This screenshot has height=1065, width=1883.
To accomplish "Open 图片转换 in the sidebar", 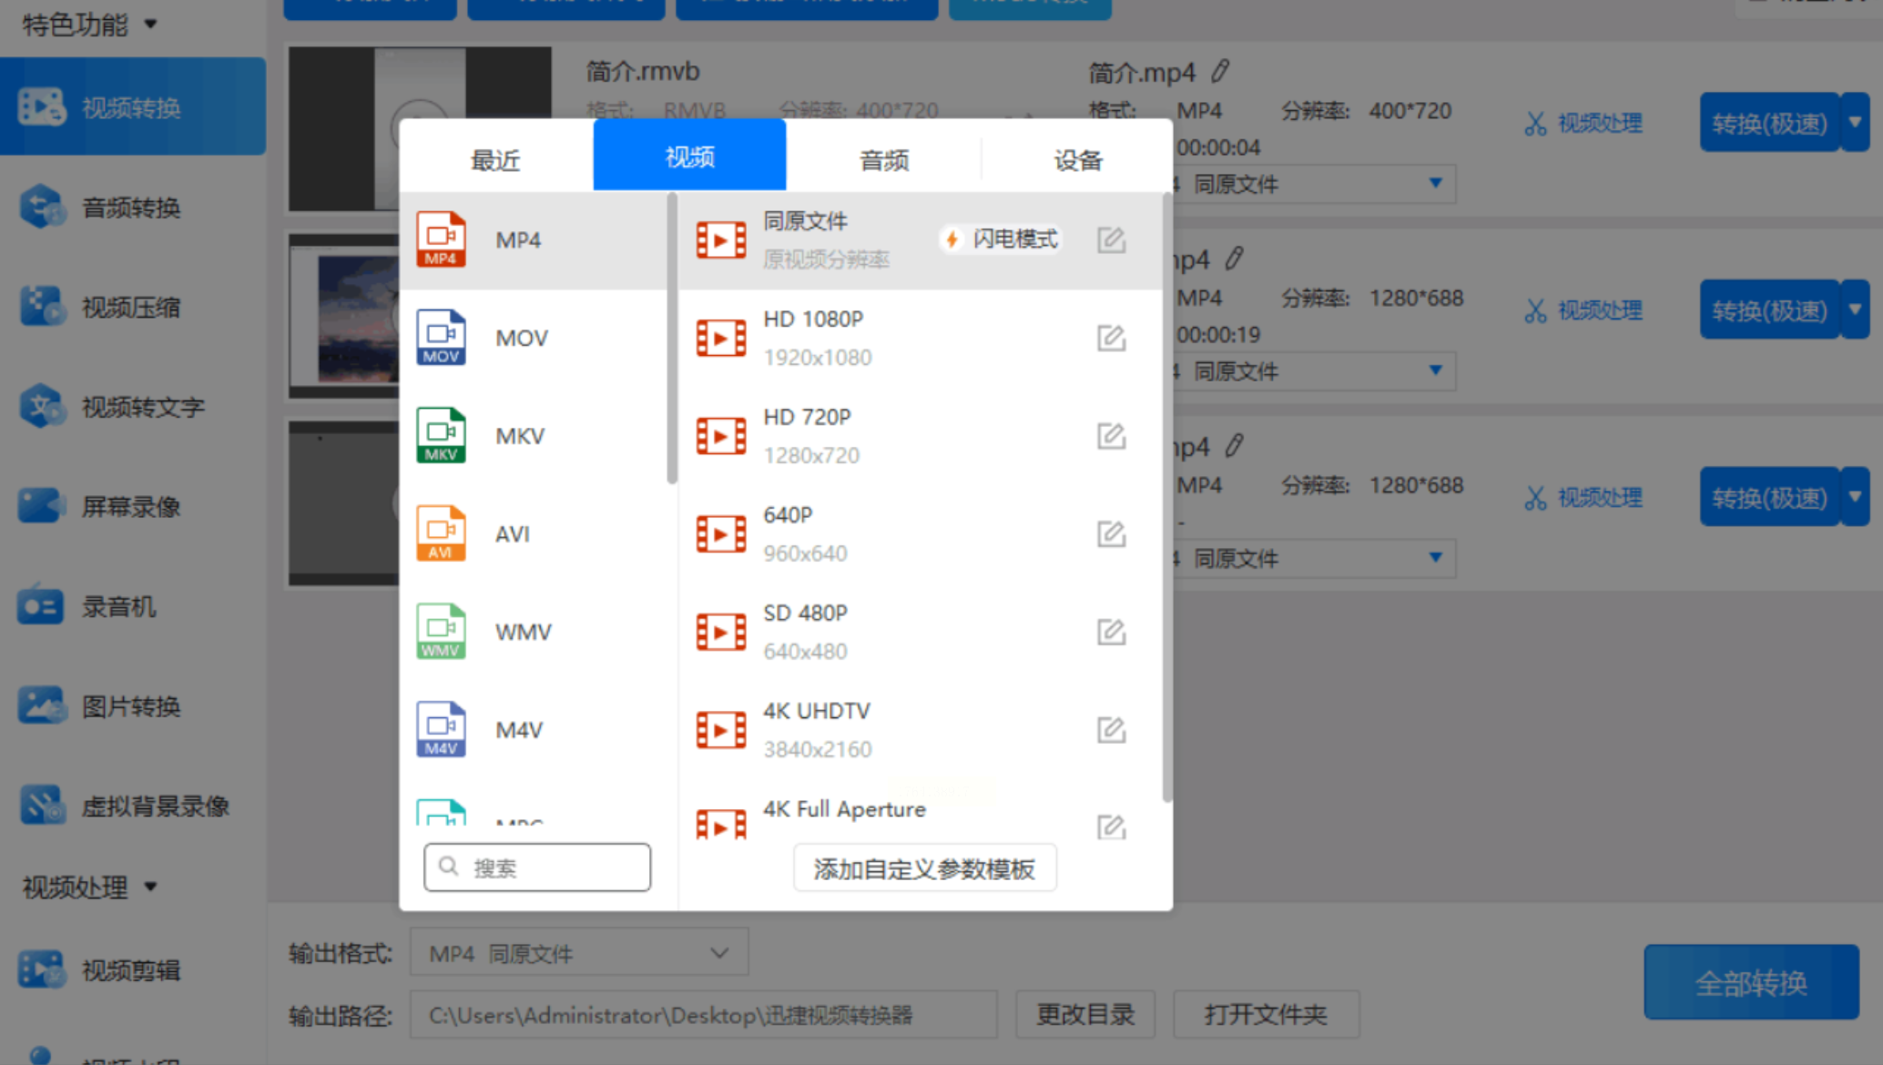I will pyautogui.click(x=130, y=706).
